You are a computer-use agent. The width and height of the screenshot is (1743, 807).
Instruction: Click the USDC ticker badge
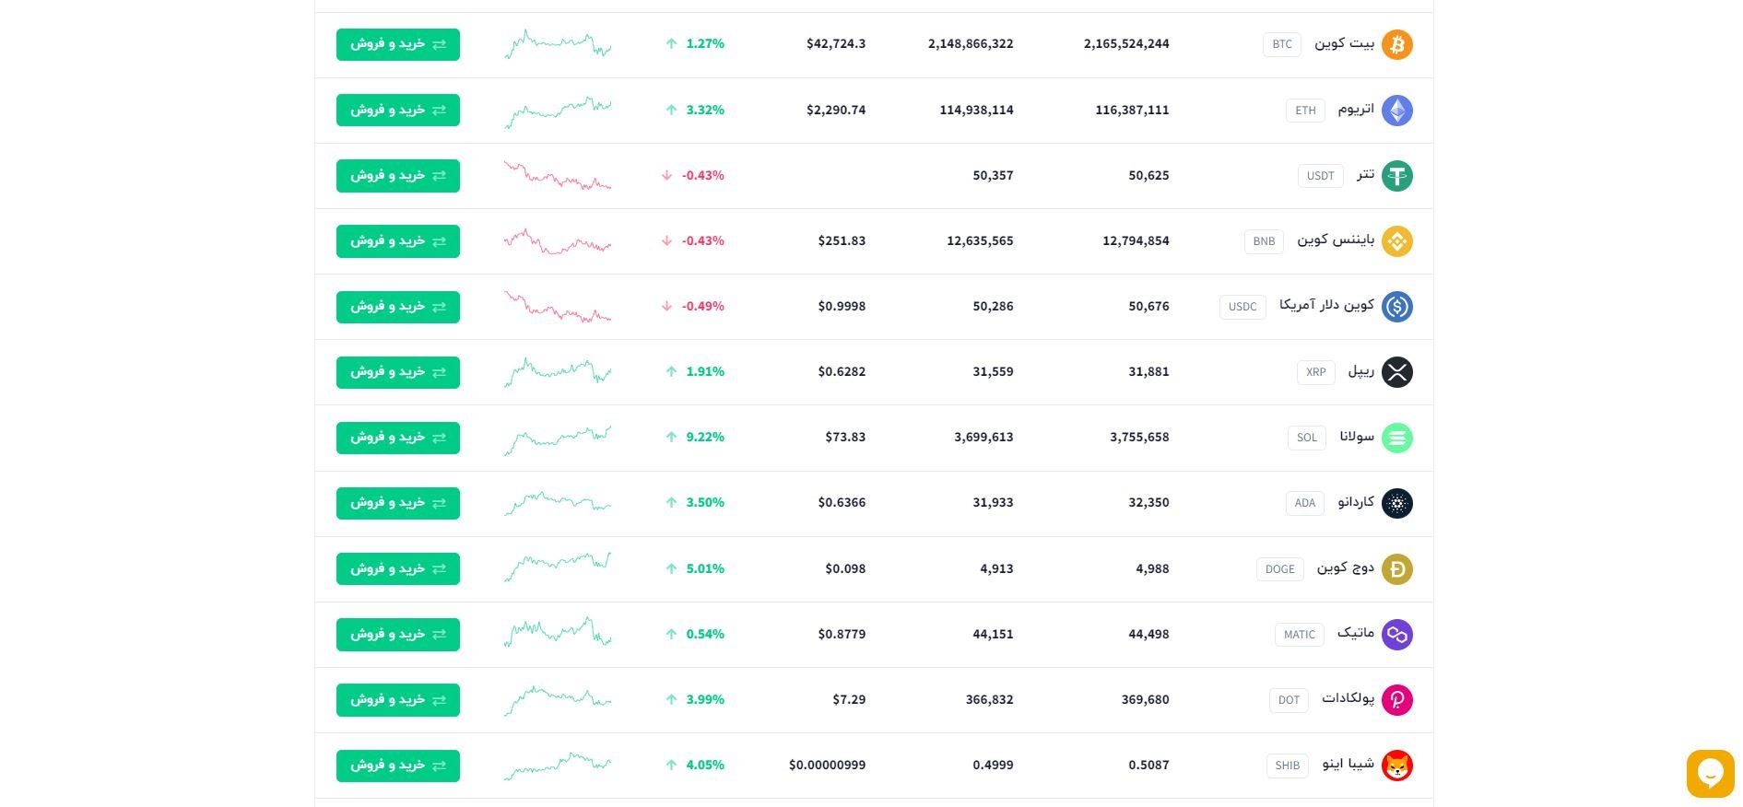(1242, 307)
